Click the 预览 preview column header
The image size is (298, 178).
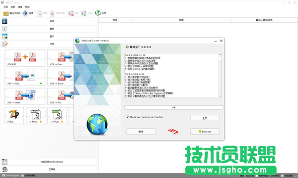coord(115,20)
